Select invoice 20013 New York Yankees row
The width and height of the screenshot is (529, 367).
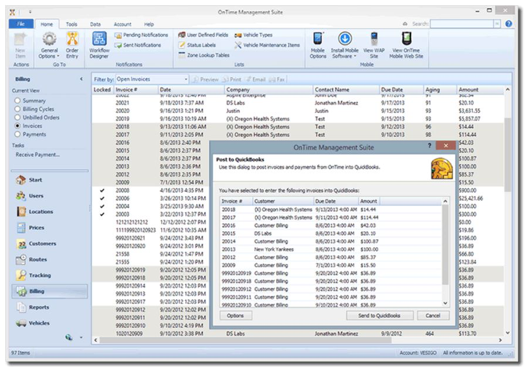click(x=331, y=249)
